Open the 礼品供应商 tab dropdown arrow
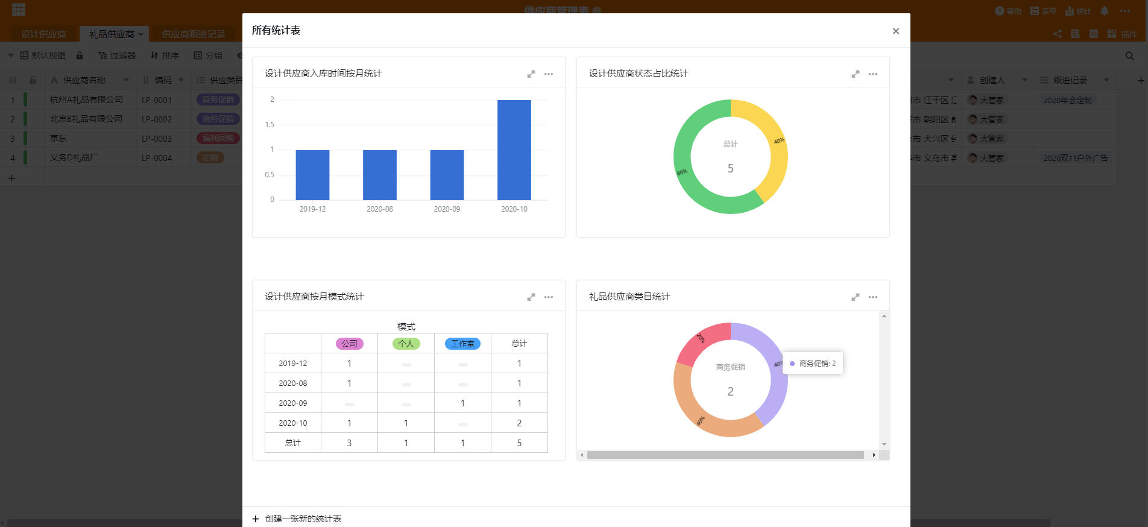 click(141, 34)
